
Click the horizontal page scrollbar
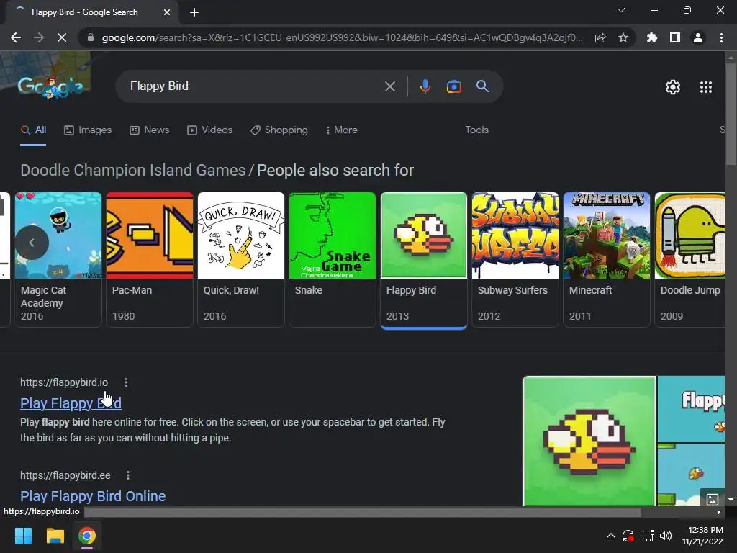point(362,512)
